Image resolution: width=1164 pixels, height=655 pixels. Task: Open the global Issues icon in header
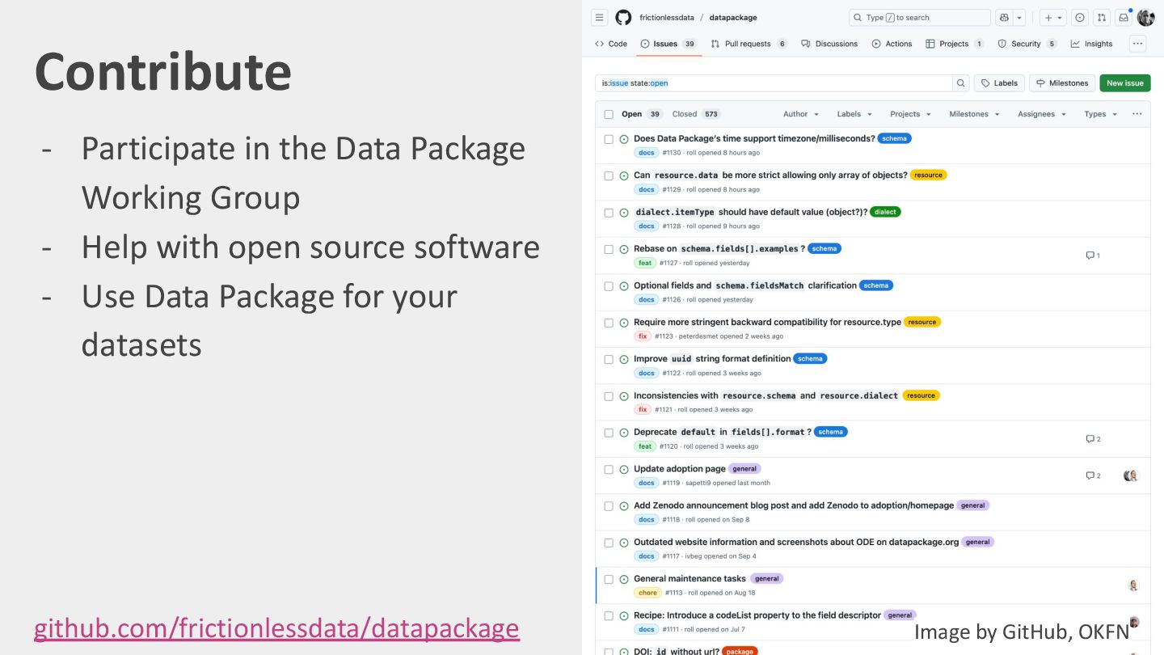[1080, 17]
